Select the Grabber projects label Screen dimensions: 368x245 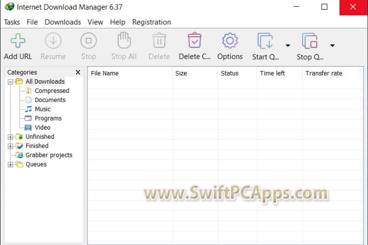coord(49,155)
